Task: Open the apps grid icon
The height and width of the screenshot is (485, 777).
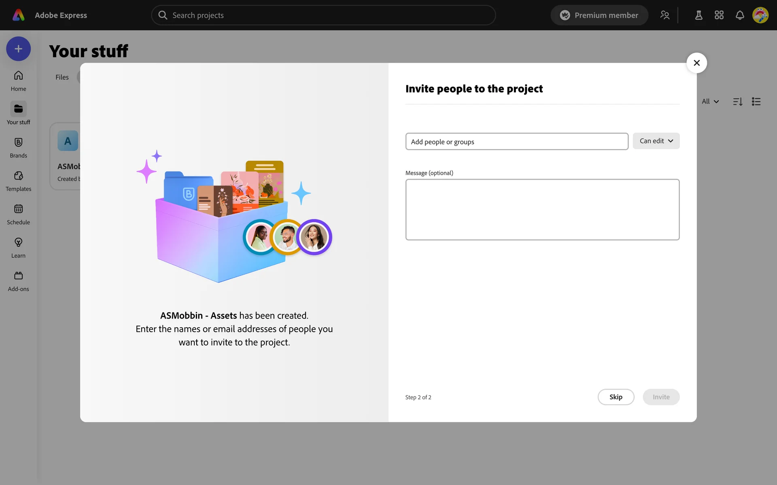Action: point(719,15)
